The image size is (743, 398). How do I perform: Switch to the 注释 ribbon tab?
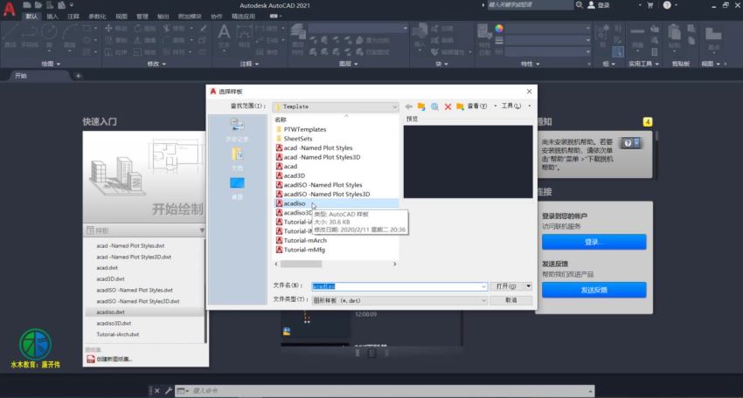point(73,16)
